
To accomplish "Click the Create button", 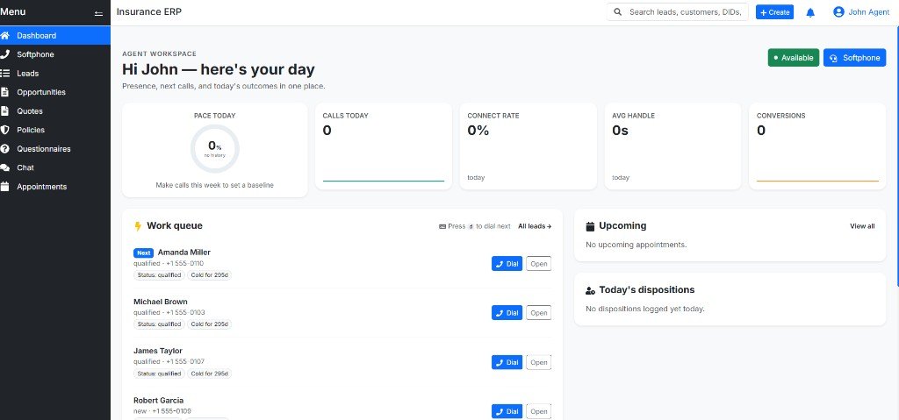I will (774, 12).
